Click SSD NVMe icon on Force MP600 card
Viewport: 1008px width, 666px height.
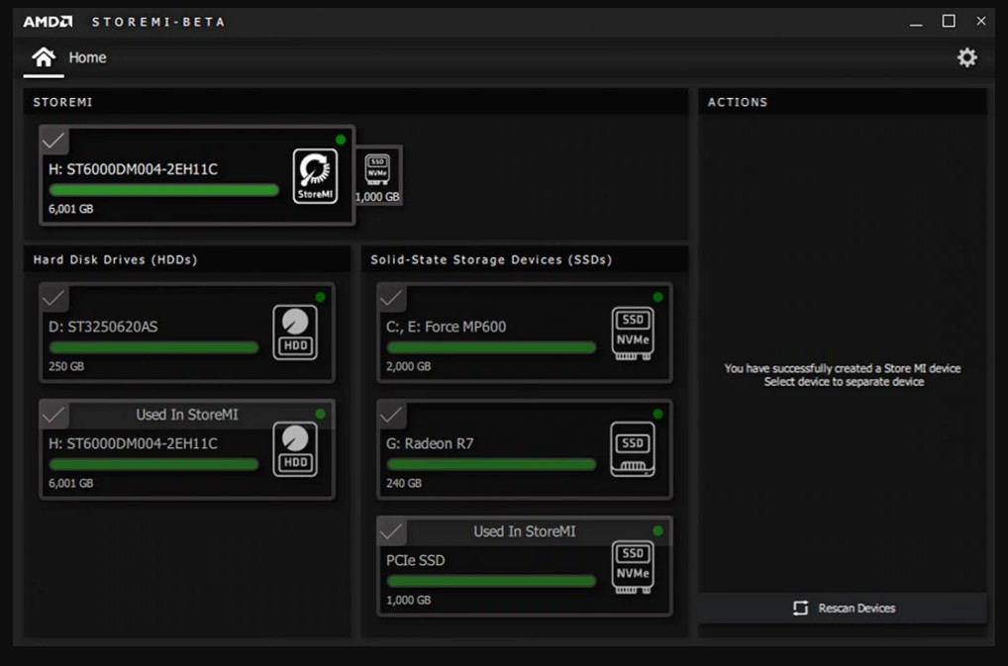pyautogui.click(x=633, y=333)
